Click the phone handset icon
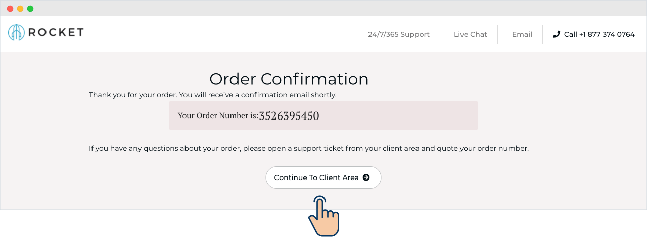 [x=557, y=34]
